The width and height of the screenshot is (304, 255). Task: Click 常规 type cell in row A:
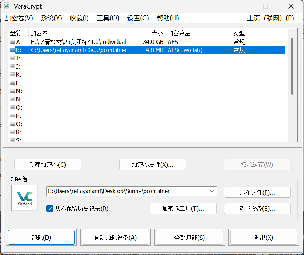pos(239,42)
